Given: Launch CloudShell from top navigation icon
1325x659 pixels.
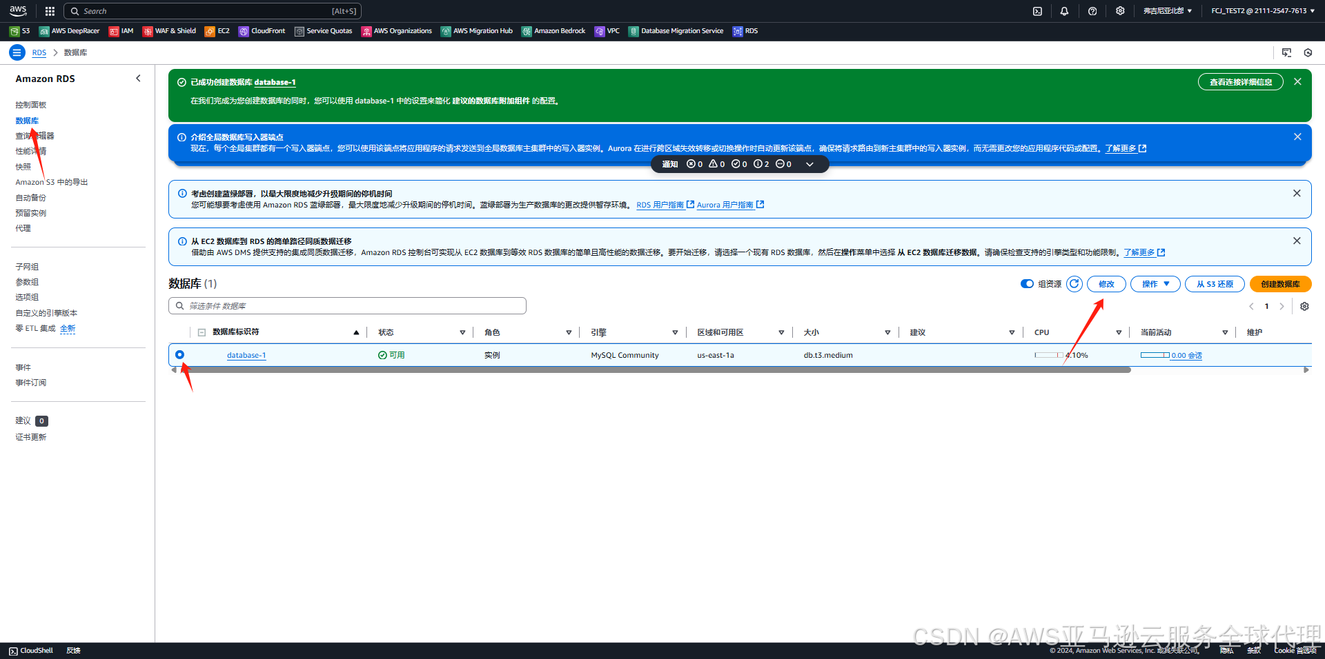Looking at the screenshot, I should [1037, 11].
